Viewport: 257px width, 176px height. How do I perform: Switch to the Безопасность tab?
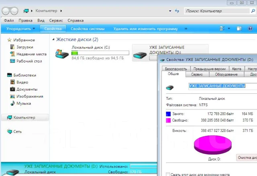[x=176, y=69]
